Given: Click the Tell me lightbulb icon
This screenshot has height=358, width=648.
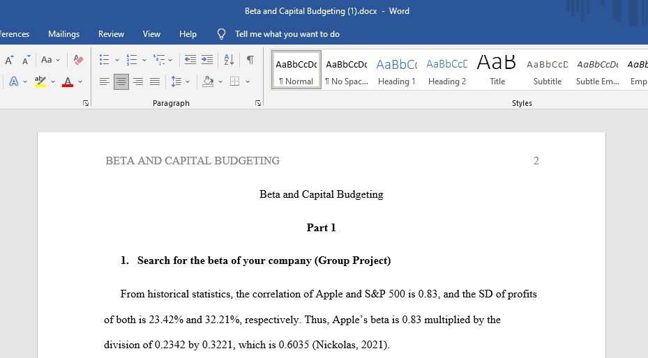Looking at the screenshot, I should [221, 34].
